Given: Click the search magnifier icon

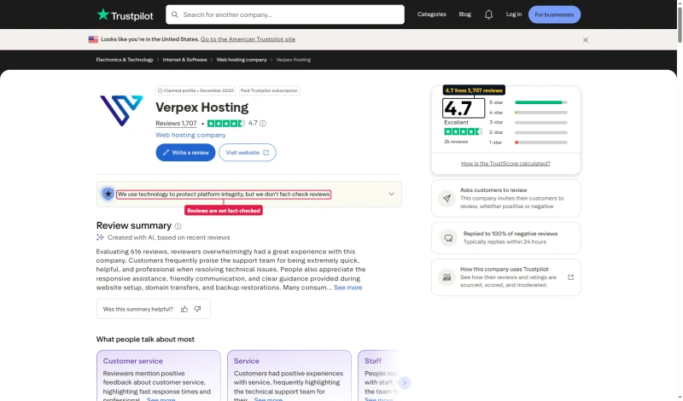Looking at the screenshot, I should pyautogui.click(x=175, y=15).
